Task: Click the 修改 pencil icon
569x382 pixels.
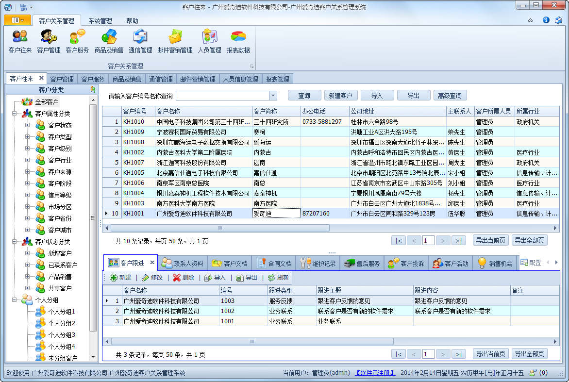Action: [144, 278]
